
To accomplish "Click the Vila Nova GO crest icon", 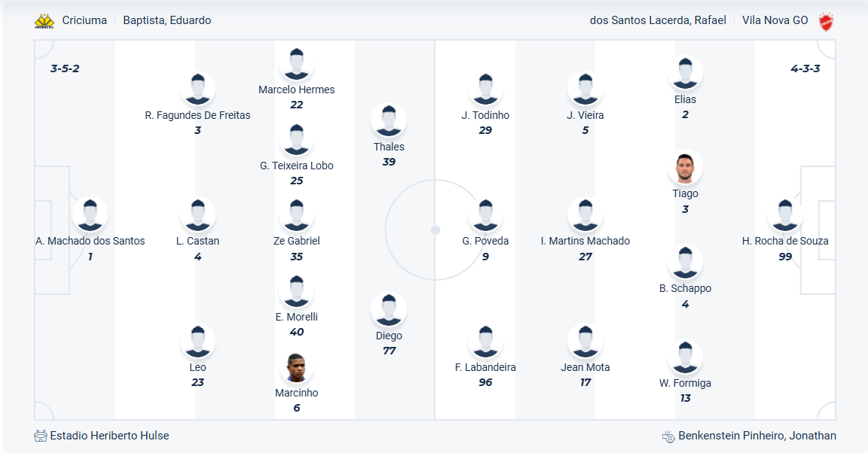I will click(826, 21).
